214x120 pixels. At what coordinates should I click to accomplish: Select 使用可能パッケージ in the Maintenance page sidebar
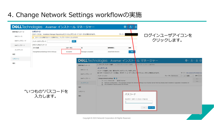click(x=84, y=65)
